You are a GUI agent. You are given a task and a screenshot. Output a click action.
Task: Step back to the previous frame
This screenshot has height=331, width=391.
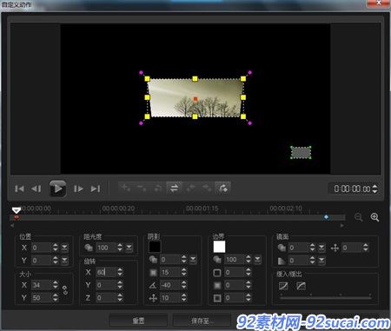point(36,189)
